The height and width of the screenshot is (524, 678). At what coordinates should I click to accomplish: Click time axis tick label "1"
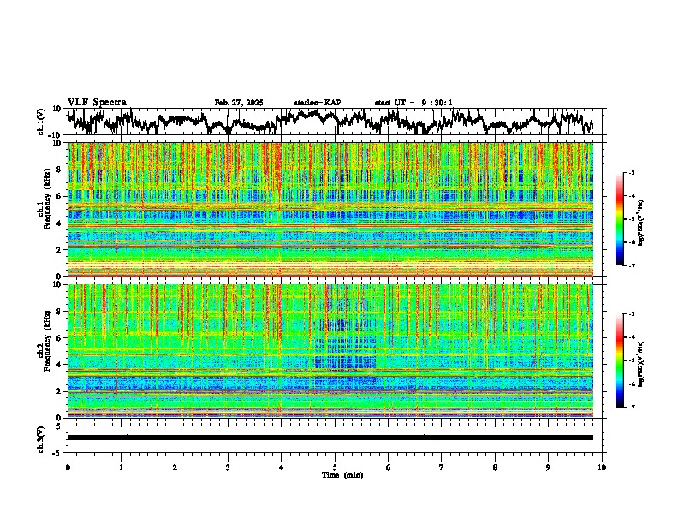[x=121, y=467]
